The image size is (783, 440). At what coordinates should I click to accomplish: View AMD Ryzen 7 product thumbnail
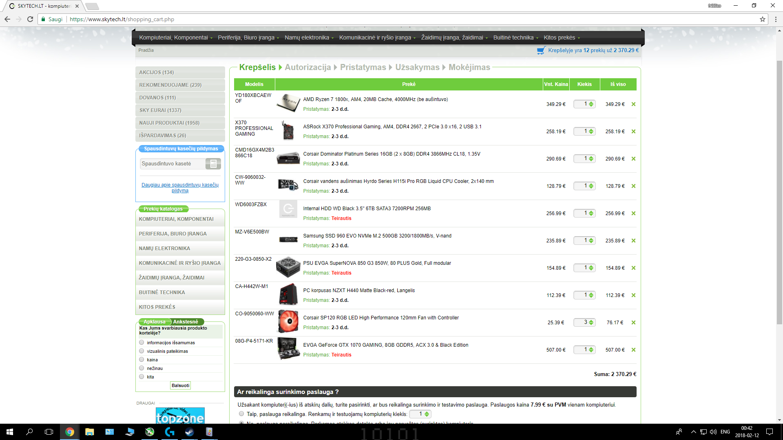(x=288, y=103)
